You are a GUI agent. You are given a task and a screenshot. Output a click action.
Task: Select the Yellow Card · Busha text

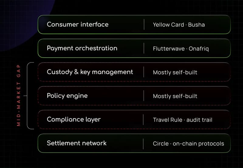(179, 25)
